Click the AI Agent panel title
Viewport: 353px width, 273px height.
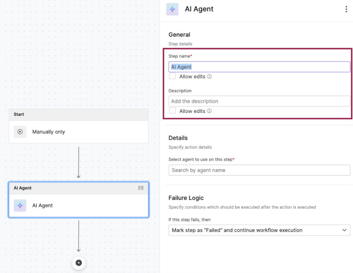(x=199, y=9)
